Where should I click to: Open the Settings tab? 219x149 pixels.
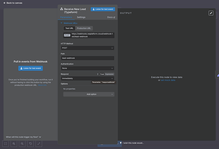click(81, 17)
